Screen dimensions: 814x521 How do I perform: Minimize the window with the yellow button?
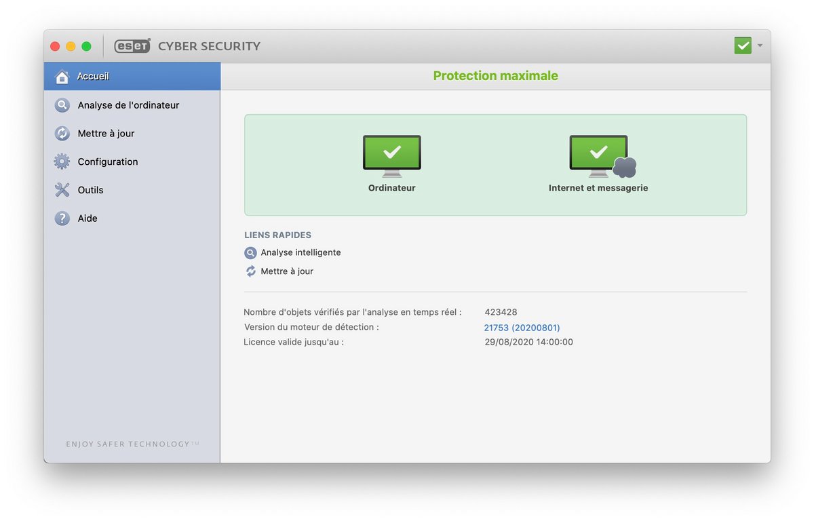click(x=71, y=46)
